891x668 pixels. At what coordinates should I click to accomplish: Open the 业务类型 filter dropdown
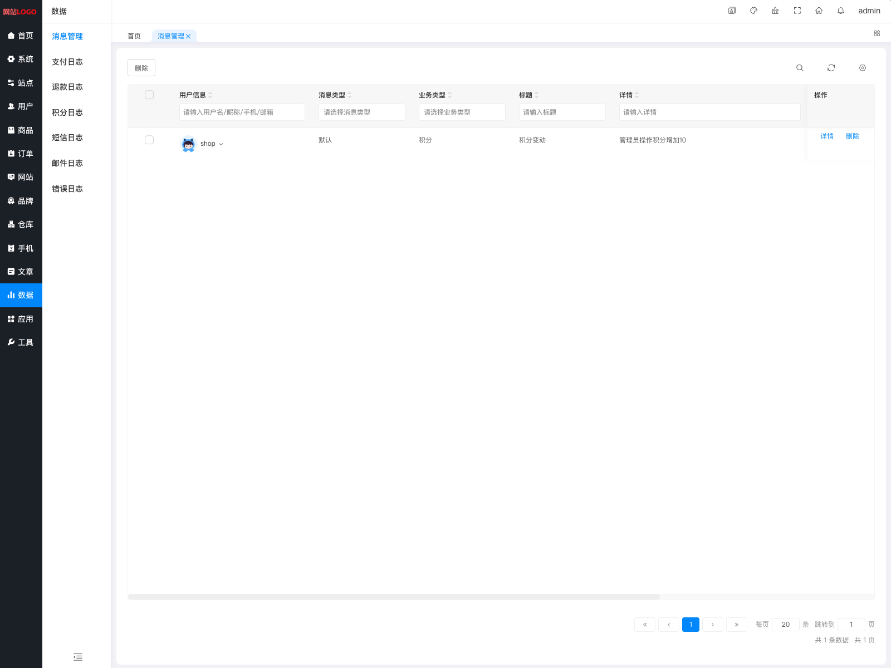[x=462, y=112]
